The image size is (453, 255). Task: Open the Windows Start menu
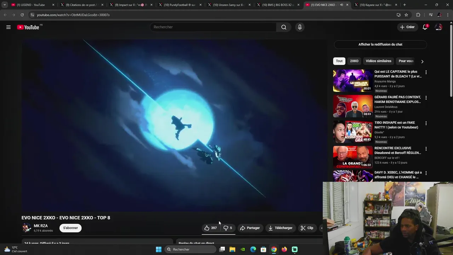coord(159,249)
